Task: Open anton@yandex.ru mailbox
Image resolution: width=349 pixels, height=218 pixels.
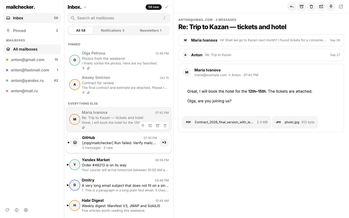Action: click(32, 80)
